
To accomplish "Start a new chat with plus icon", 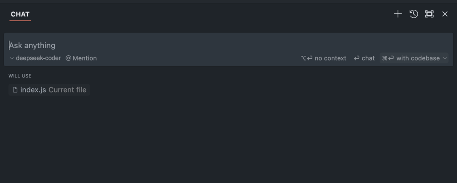I will [x=398, y=14].
